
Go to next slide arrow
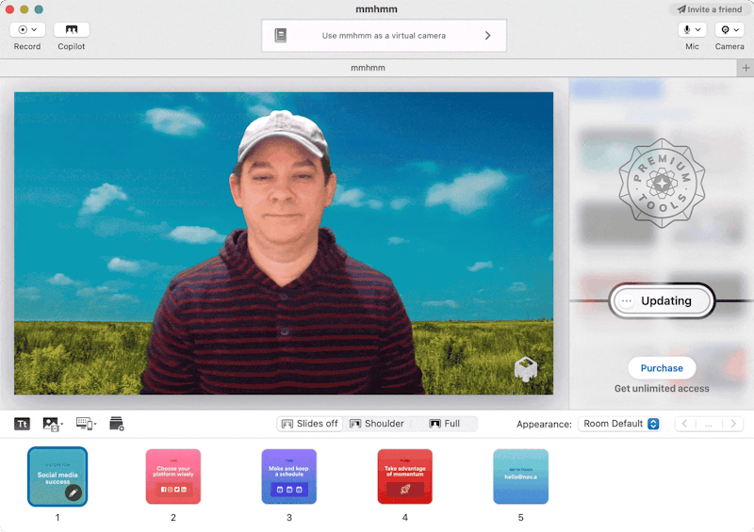733,424
